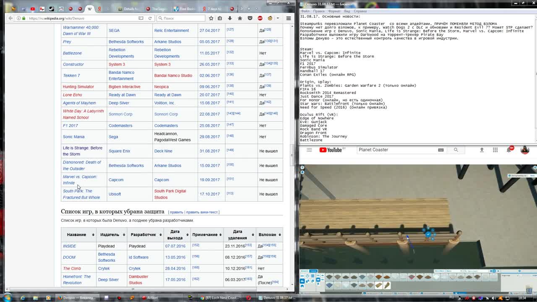The image size is (537, 302).
Task: Switch to the 'Free Broke...' tab
Action: tap(184, 9)
